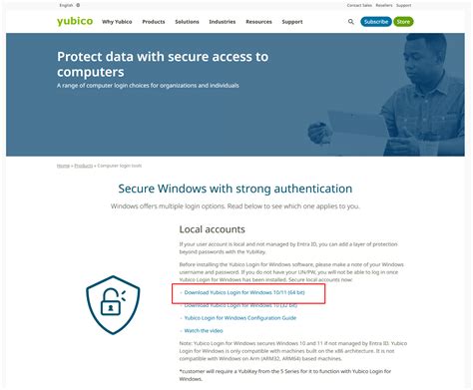Click the globe language icon
The height and width of the screenshot is (390, 473).
[78, 5]
